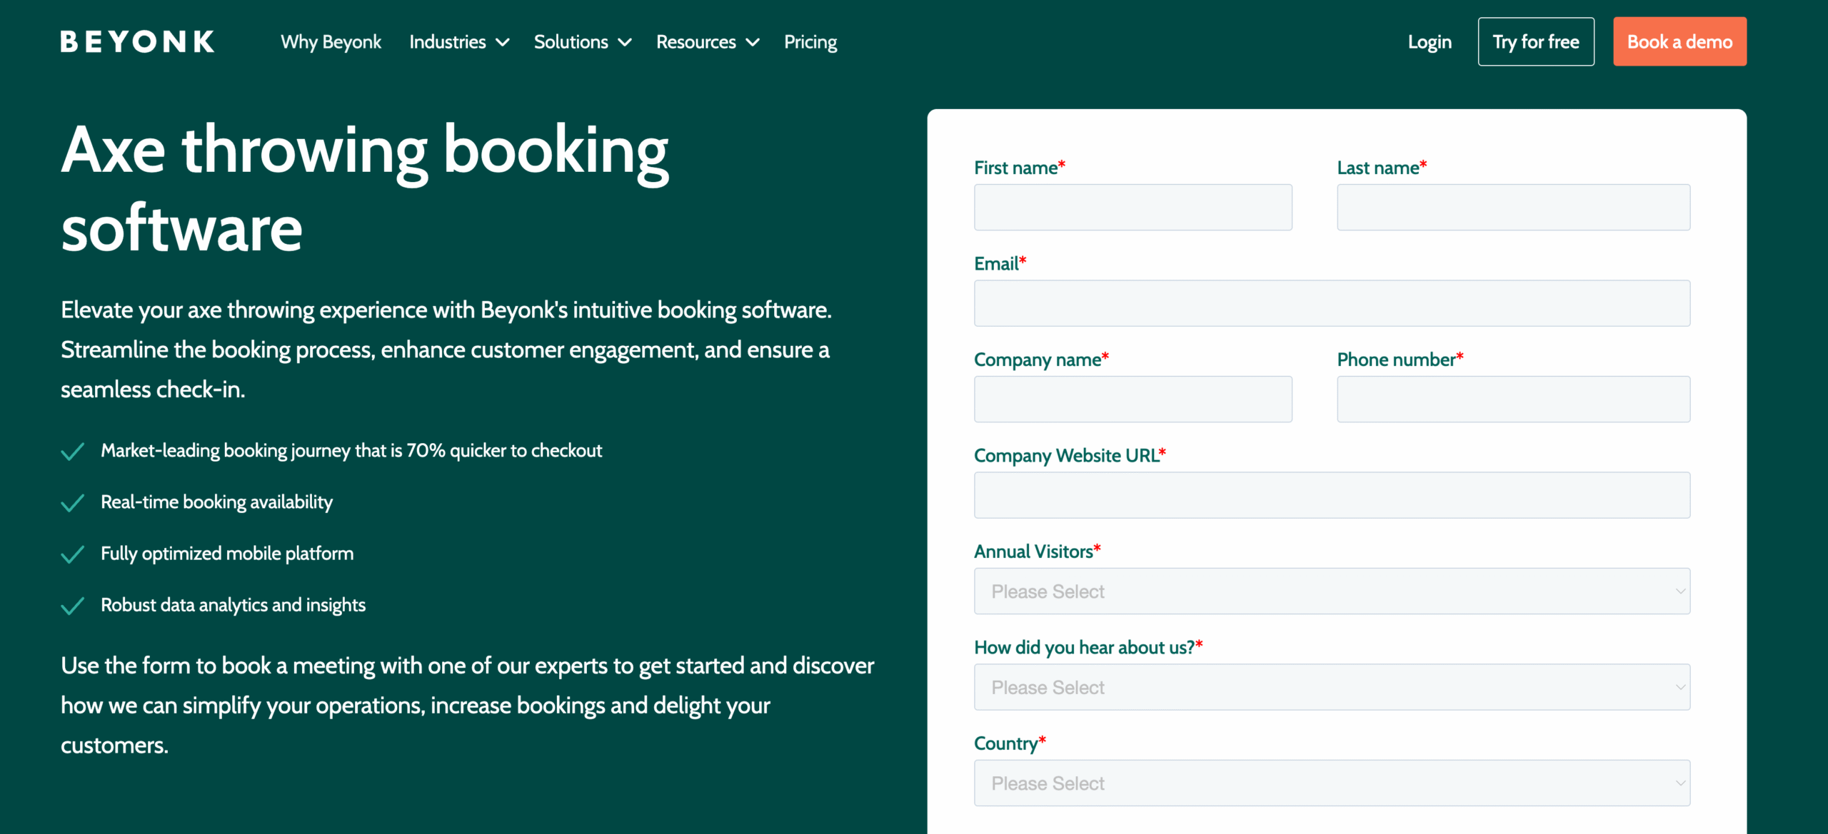Click the Beyonk logo
The image size is (1828, 834).
pos(136,41)
